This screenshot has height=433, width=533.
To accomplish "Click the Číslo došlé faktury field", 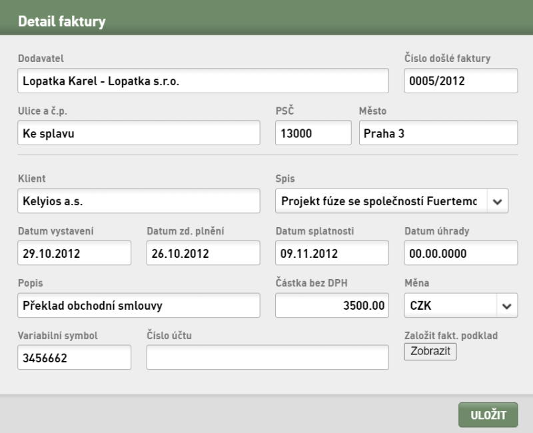I will tap(461, 81).
